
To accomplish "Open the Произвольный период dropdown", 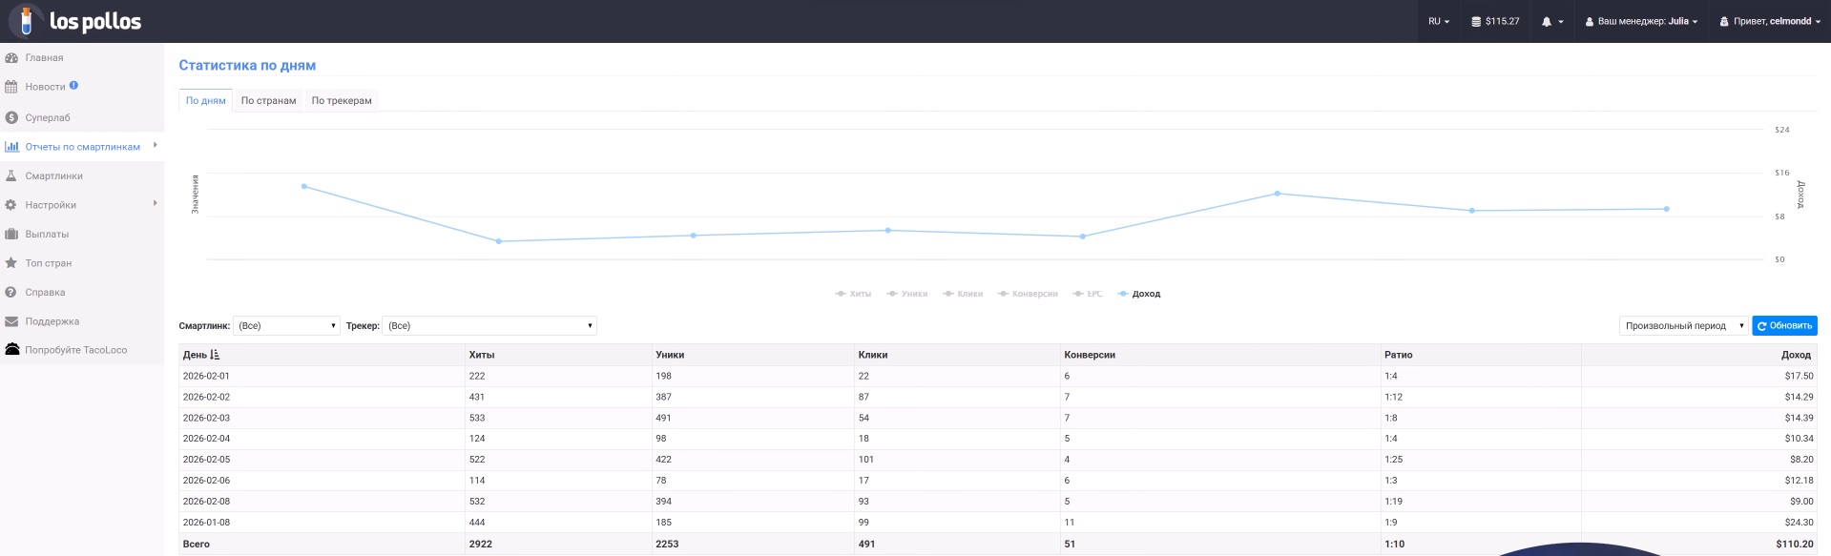I will (1684, 326).
